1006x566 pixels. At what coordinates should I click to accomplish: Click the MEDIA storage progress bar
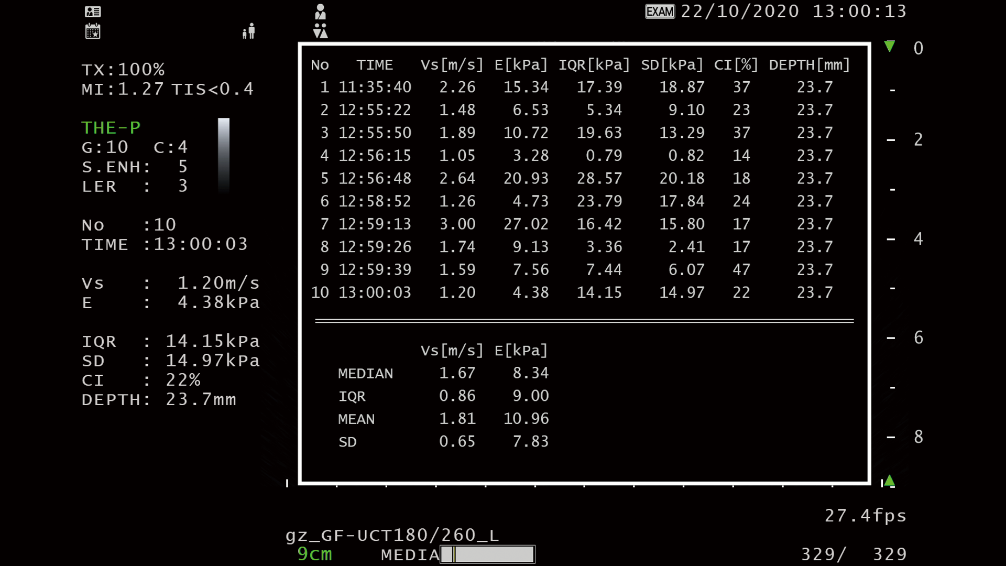487,554
